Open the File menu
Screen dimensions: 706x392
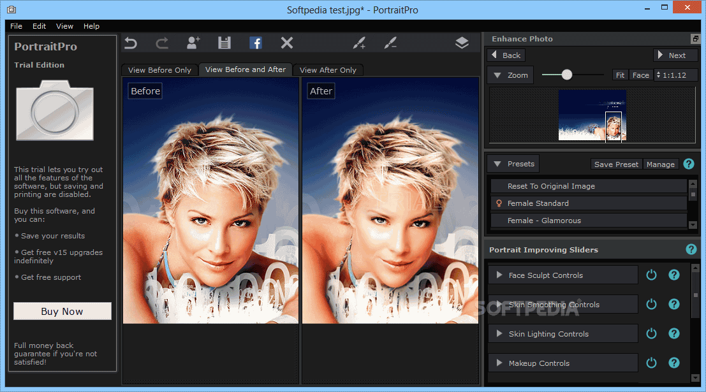point(16,26)
